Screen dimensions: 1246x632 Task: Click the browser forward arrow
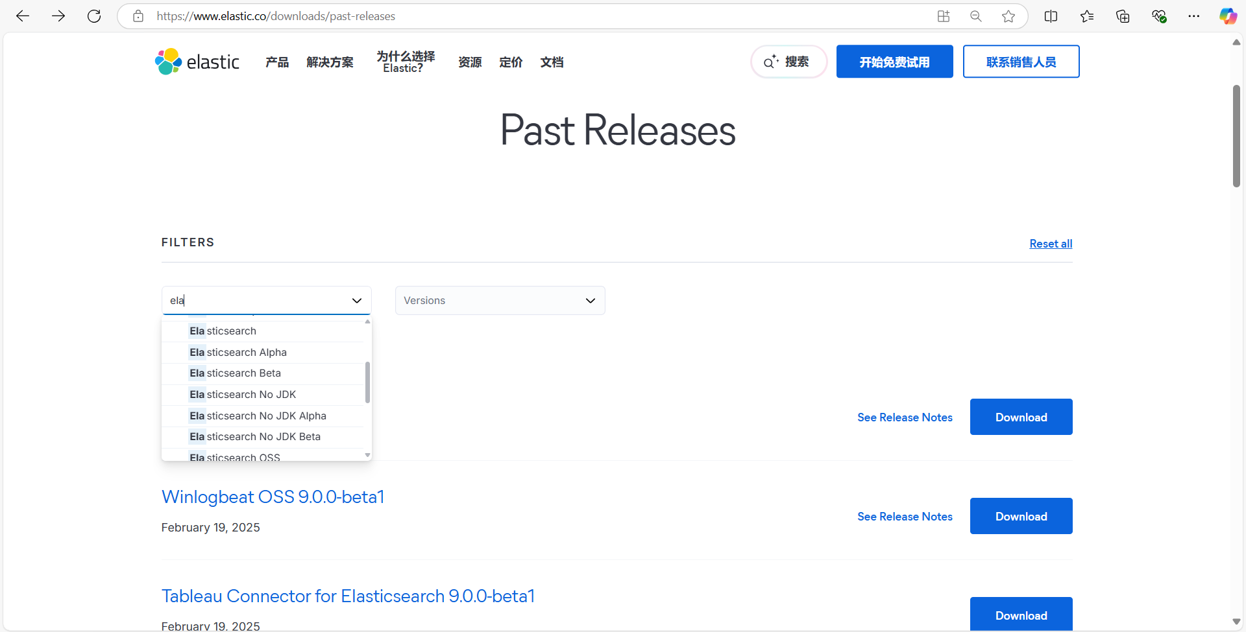58,16
